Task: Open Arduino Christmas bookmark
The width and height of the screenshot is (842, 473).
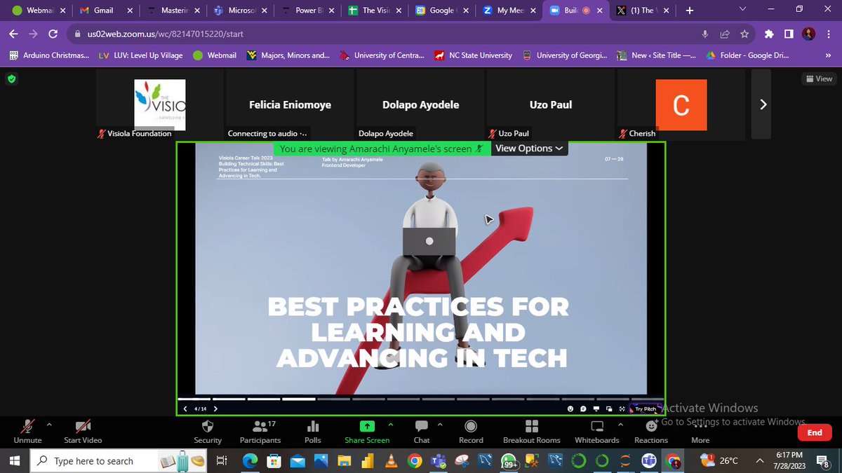Action: 49,55
